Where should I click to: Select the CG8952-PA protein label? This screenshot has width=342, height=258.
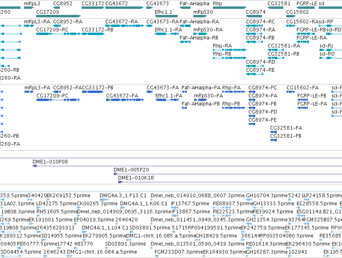pyautogui.click(x=68, y=88)
